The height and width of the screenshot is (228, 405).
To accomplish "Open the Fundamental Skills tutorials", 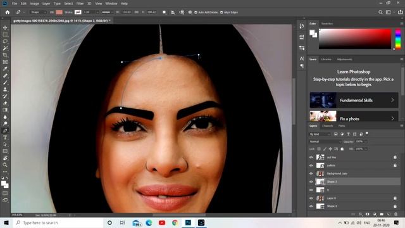I will [354, 100].
